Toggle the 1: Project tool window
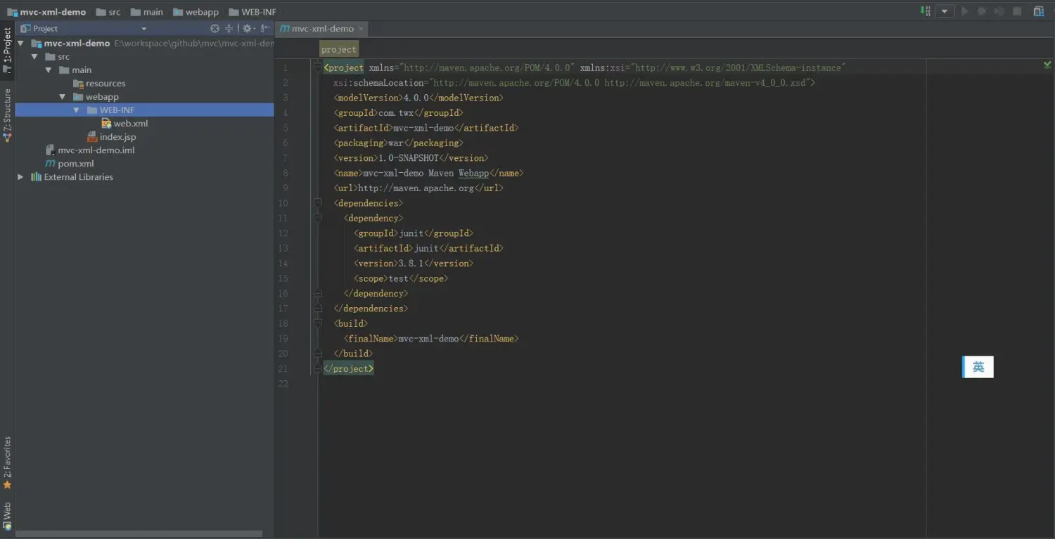Viewport: 1055px width, 539px height. (7, 50)
